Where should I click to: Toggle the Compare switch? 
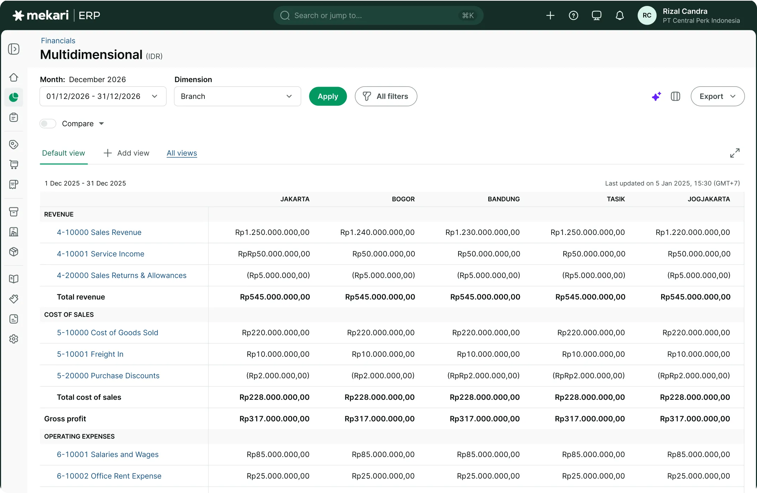click(48, 124)
